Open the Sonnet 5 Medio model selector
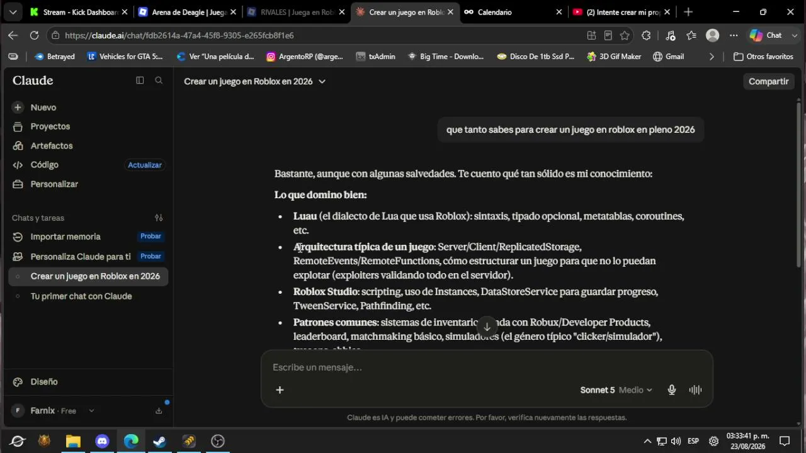Screen dimensions: 806x453 tap(616, 390)
